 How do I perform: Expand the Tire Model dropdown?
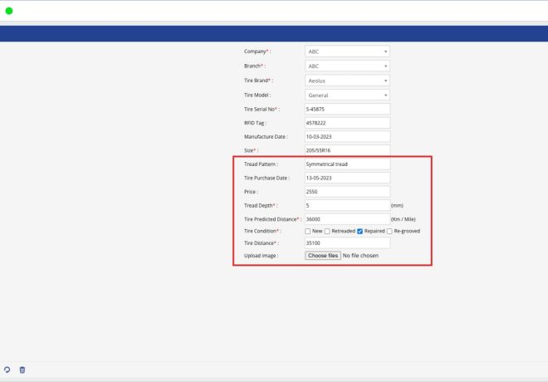[347, 95]
